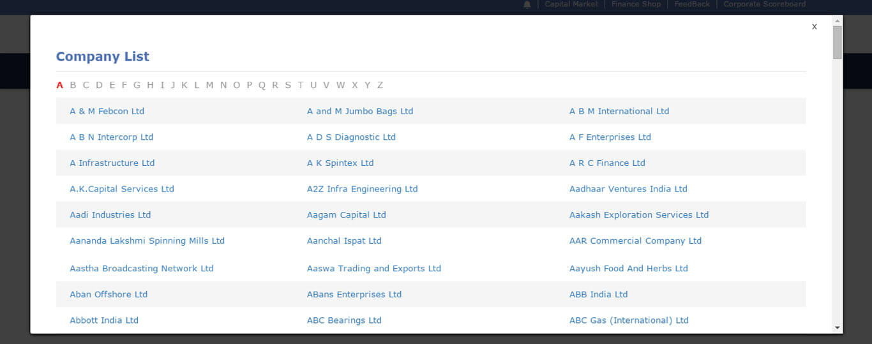Open AAR Commercial Company Ltd
This screenshot has height=344, width=872.
pos(635,241)
